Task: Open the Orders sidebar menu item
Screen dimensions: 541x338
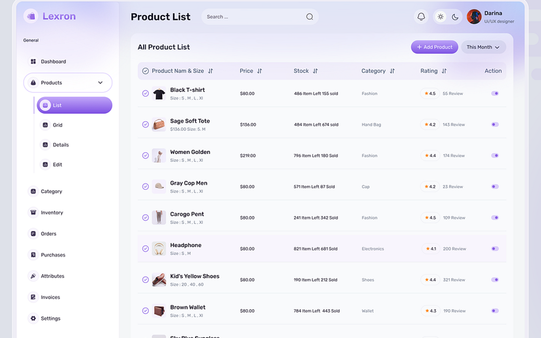Action: 48,234
